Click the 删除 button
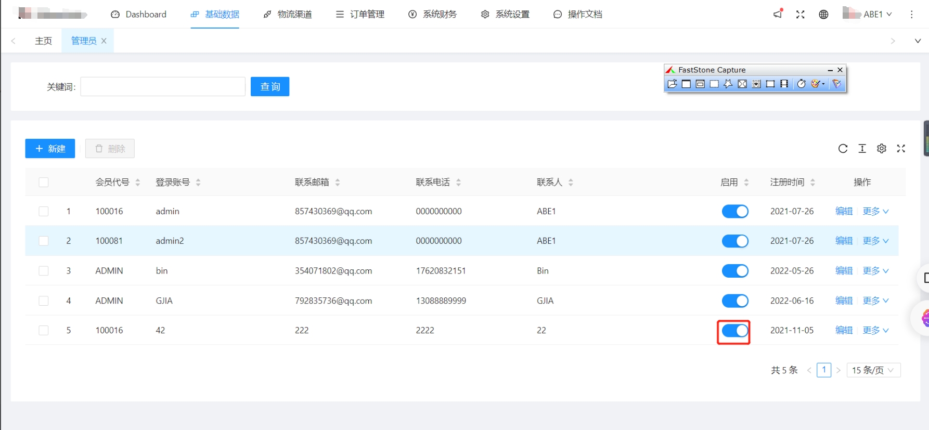The image size is (929, 430). (110, 149)
